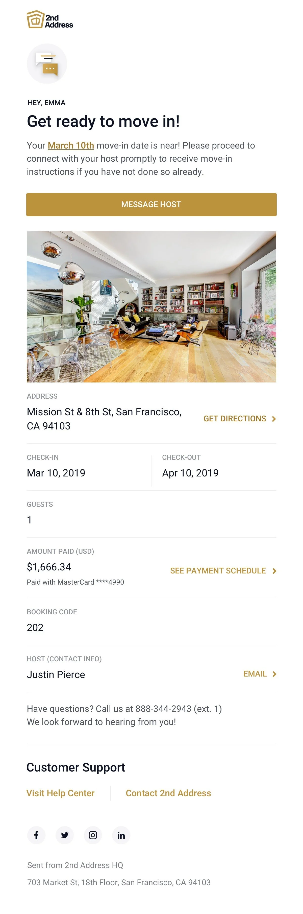This screenshot has width=303, height=914.
Task: Click the chevron beside See Payment Schedule
Action: pos(274,570)
